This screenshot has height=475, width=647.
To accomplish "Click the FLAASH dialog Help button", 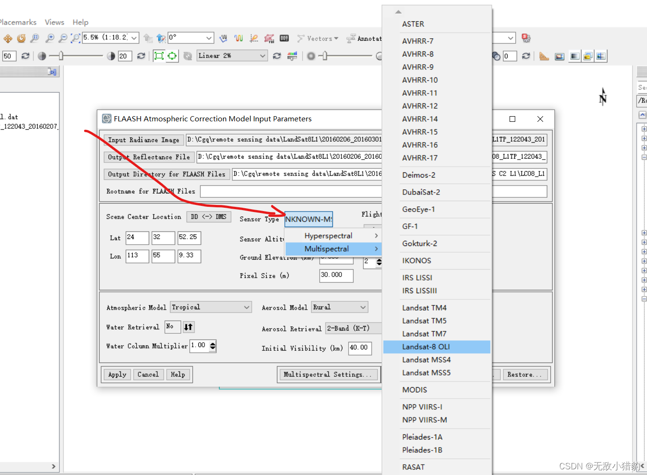I will click(178, 374).
